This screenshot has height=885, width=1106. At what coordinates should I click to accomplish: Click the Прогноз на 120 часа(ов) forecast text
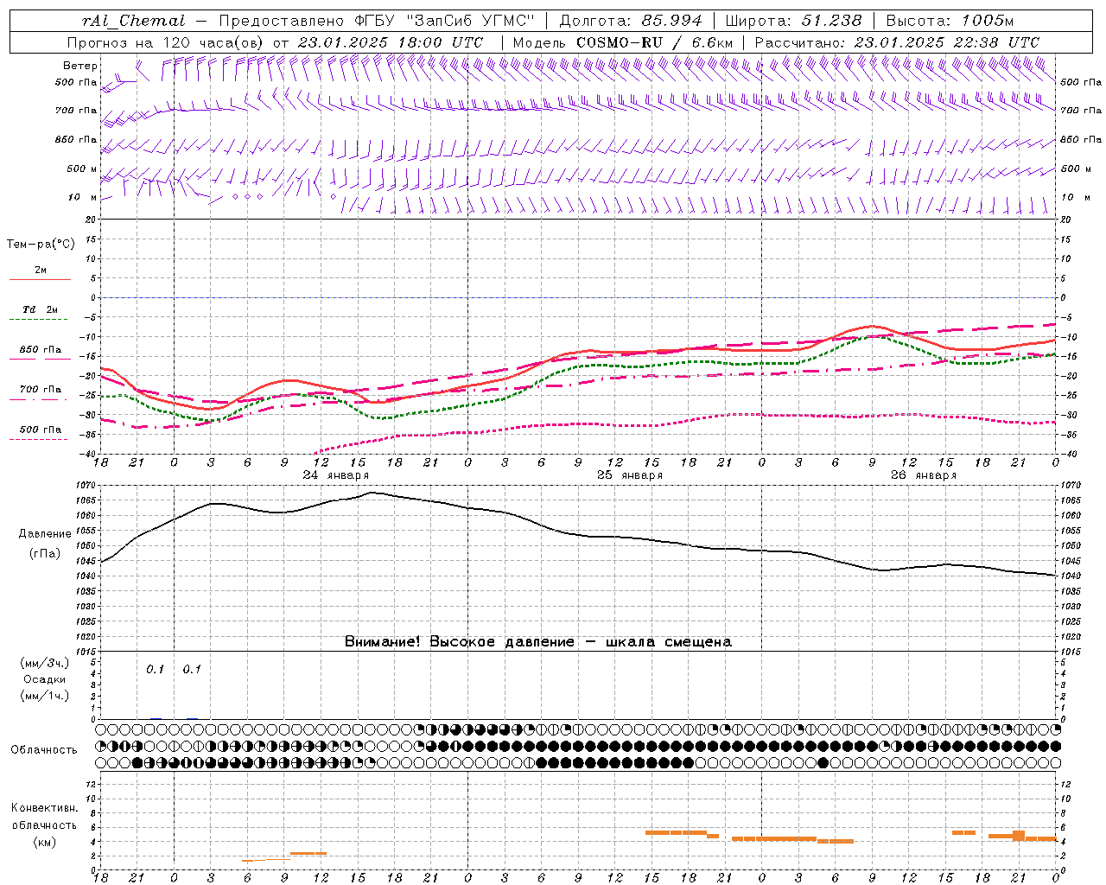click(167, 42)
